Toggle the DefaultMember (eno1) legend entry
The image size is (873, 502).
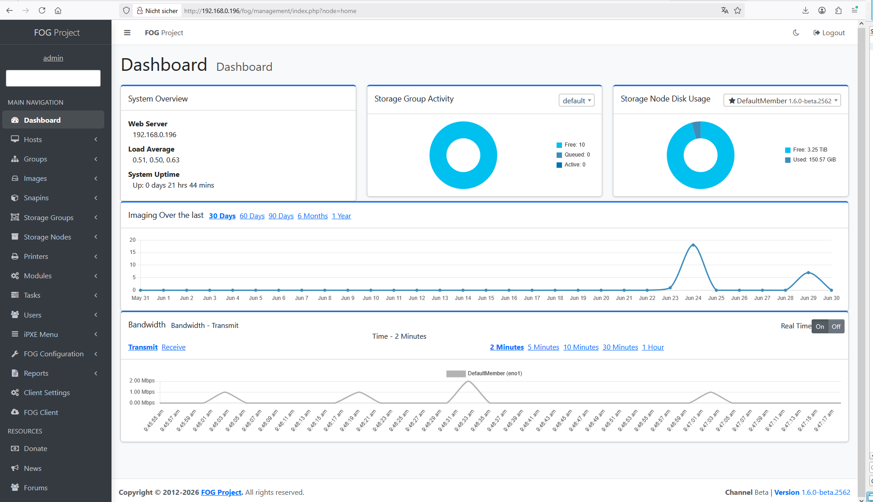(x=484, y=373)
